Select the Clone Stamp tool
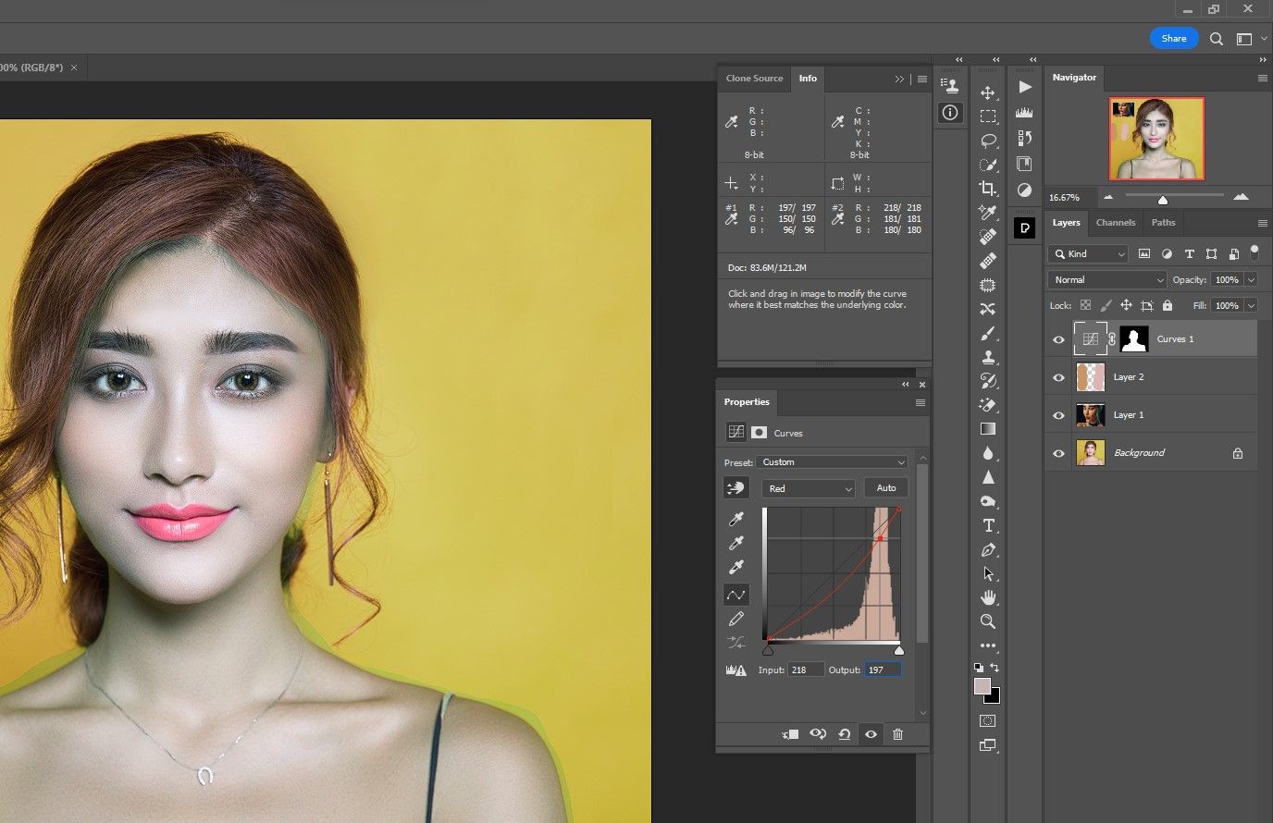The image size is (1273, 823). tap(988, 357)
